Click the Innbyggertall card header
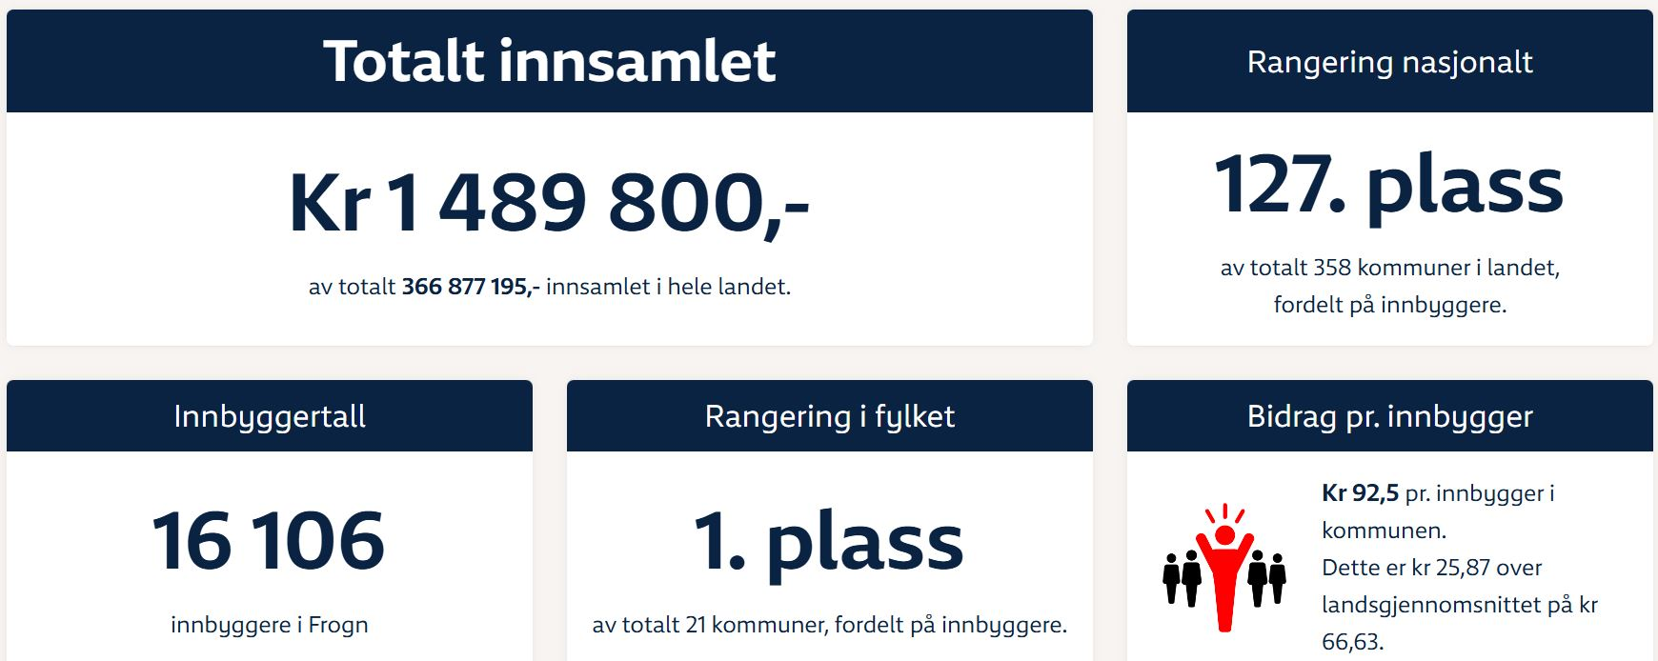 click(270, 416)
